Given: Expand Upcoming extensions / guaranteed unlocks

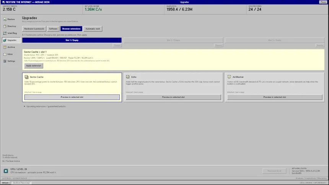Looking at the screenshot, I should pos(45,106).
